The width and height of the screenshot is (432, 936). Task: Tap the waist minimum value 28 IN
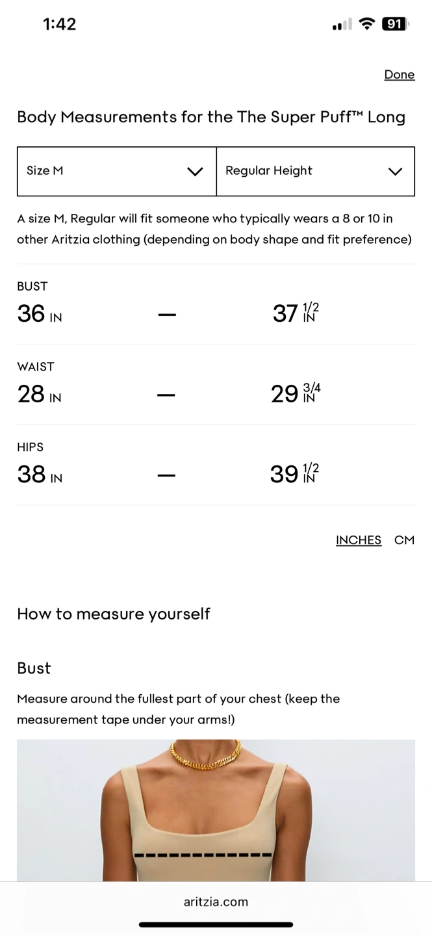(x=39, y=395)
